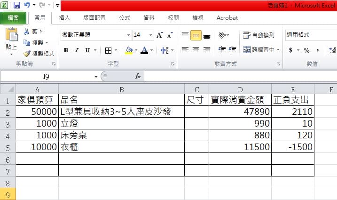Open the font size 14 dropdown
Screen dimensions: 337x200
(150, 35)
